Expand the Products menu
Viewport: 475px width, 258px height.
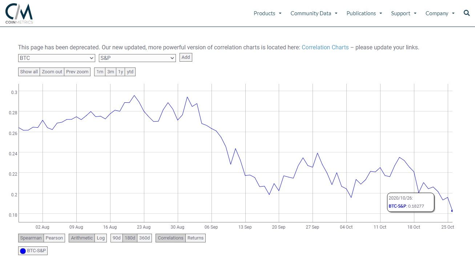coord(267,13)
